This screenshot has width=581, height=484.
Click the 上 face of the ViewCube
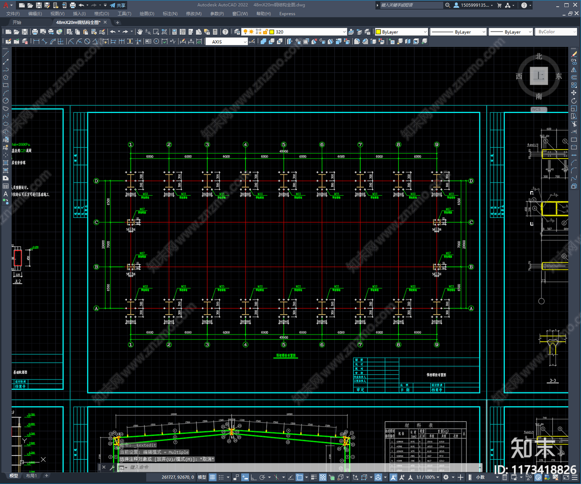point(539,76)
